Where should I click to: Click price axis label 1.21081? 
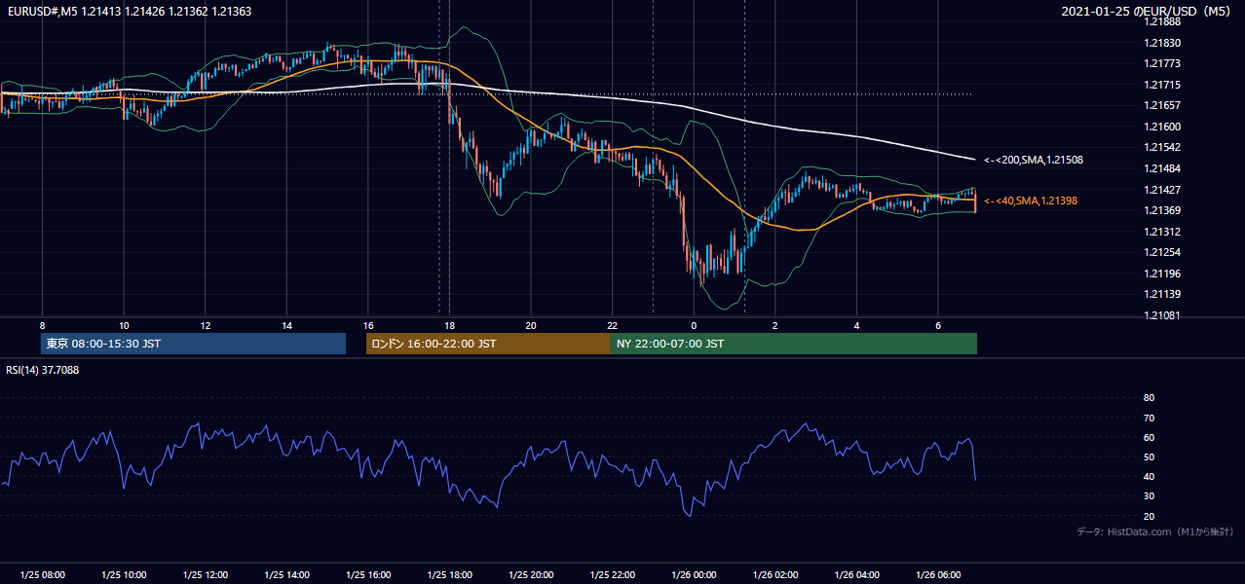tap(1162, 315)
